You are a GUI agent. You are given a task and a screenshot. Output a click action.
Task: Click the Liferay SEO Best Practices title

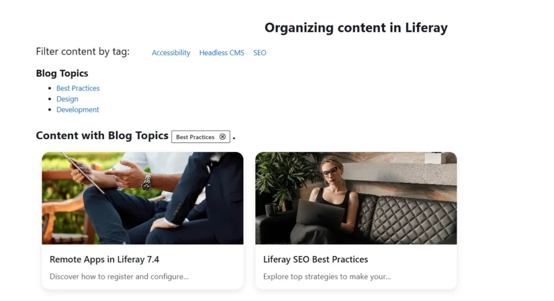pos(315,259)
